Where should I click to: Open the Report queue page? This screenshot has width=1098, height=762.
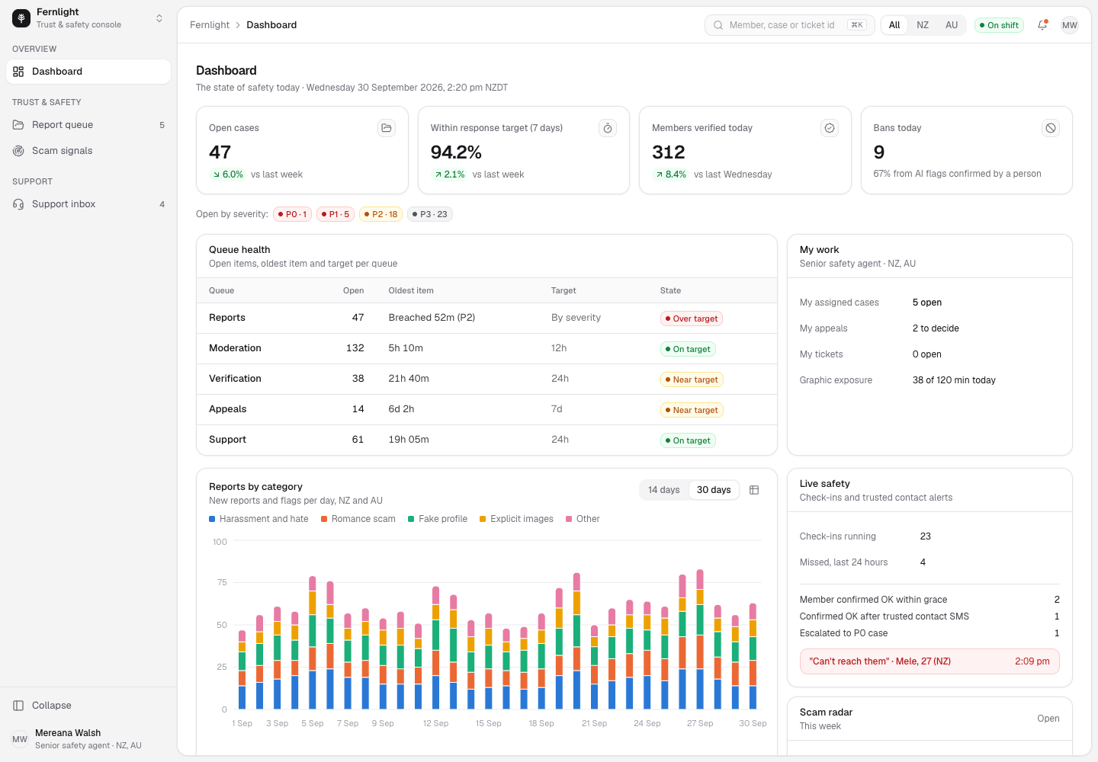click(88, 125)
